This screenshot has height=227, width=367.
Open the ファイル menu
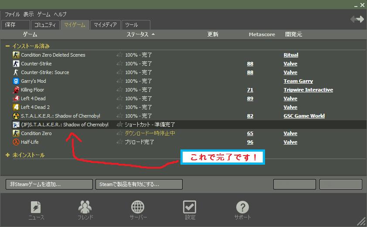12,14
